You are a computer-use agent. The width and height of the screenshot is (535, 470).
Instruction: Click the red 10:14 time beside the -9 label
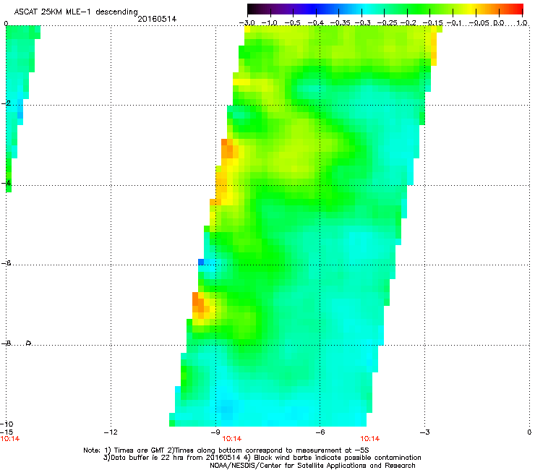231,439
